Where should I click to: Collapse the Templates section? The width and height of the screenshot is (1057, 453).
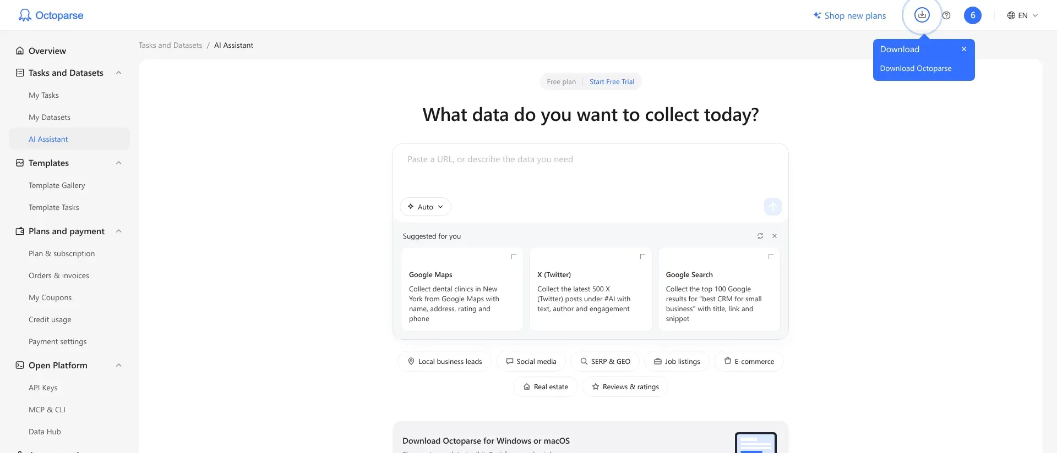[118, 163]
